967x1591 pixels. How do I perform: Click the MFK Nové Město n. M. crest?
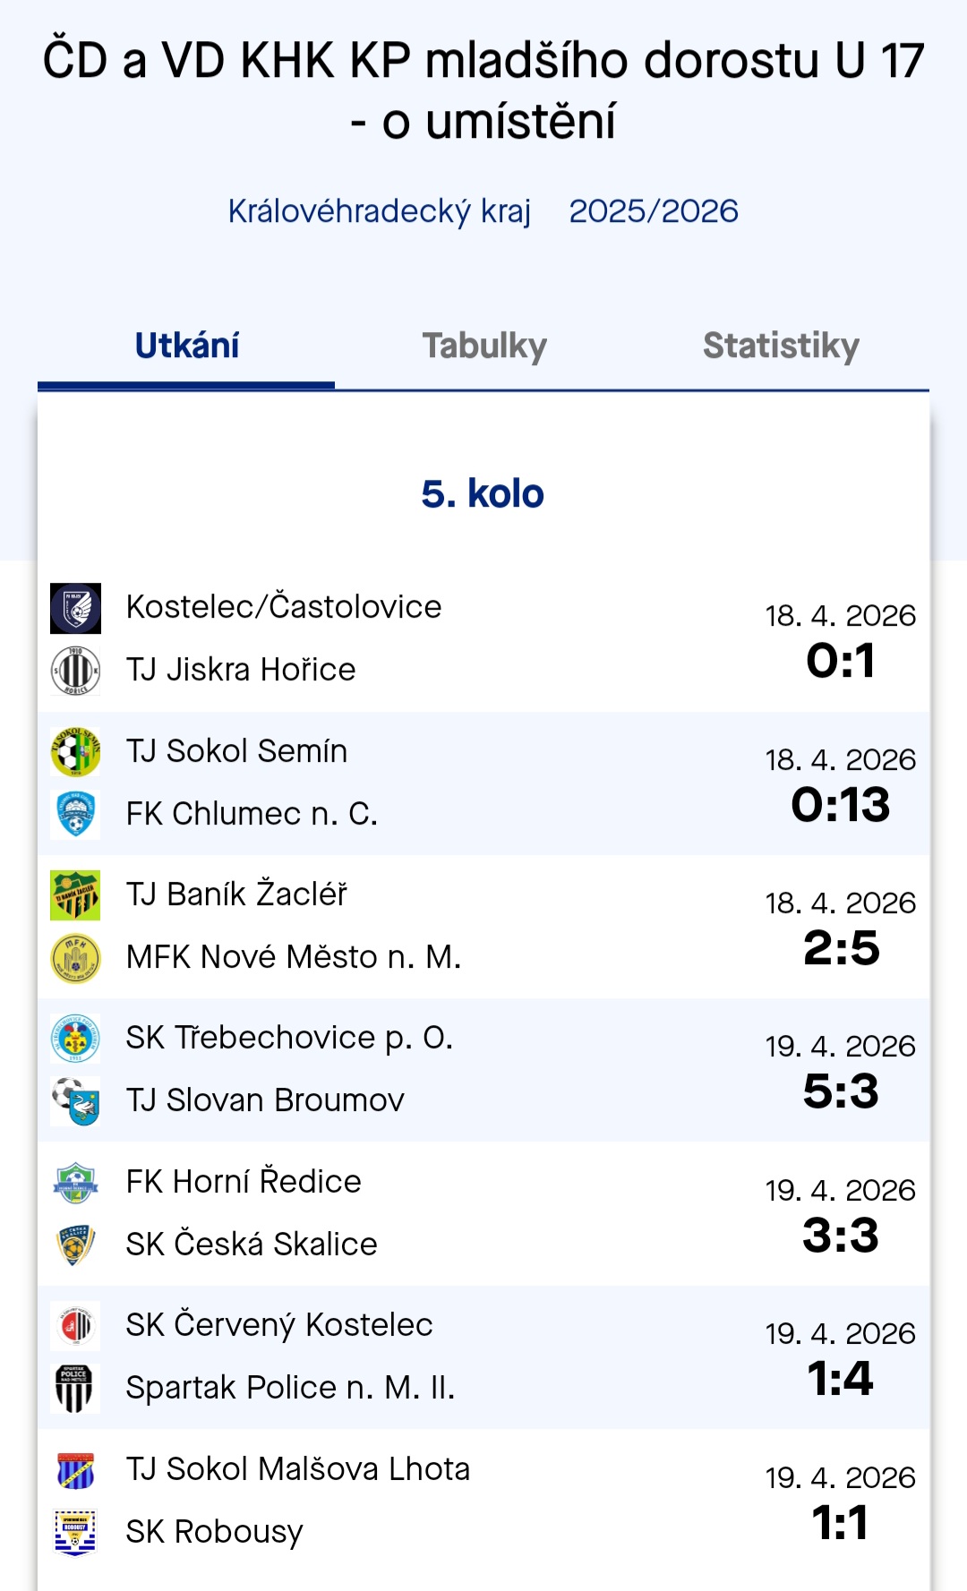(x=75, y=958)
